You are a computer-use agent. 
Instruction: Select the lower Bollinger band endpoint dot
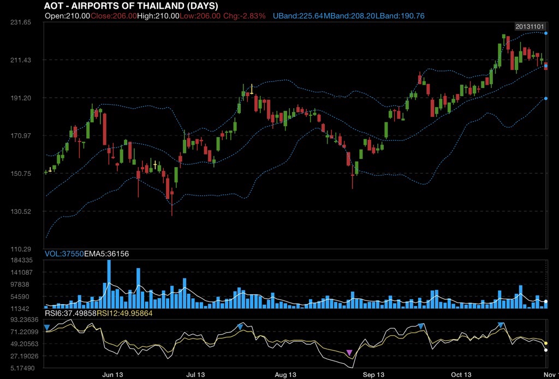[546, 98]
